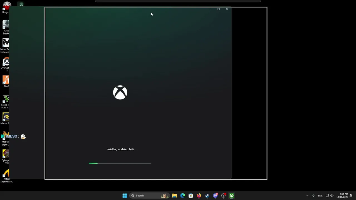The height and width of the screenshot is (200, 356).
Task: Select the Grand Theft Auto V desktop shortcut
Action: [x=5, y=102]
